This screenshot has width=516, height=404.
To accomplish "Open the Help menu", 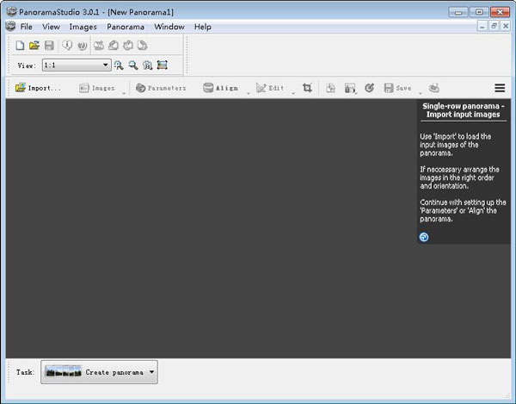I will coord(202,27).
